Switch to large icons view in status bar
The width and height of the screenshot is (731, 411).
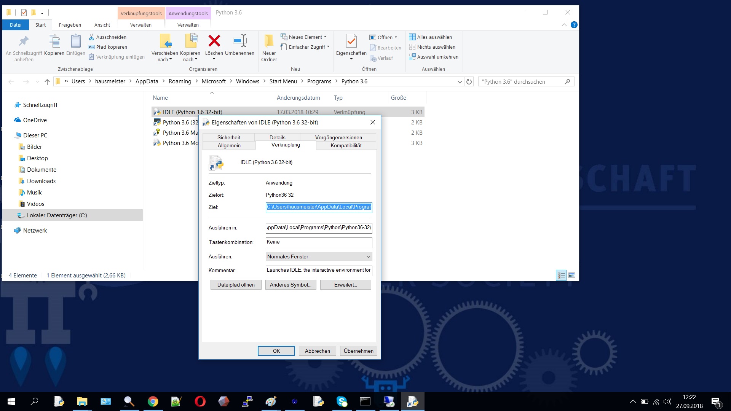572,275
